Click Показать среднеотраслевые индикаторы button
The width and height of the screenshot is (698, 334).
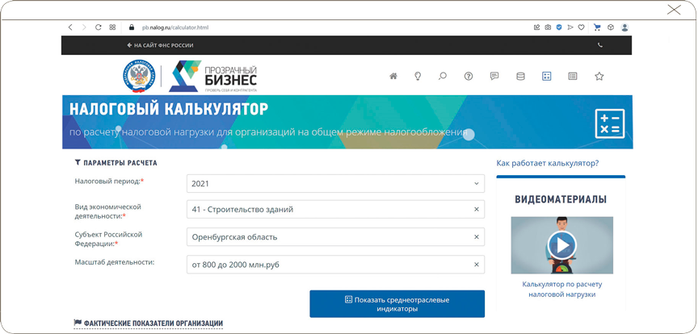click(397, 304)
